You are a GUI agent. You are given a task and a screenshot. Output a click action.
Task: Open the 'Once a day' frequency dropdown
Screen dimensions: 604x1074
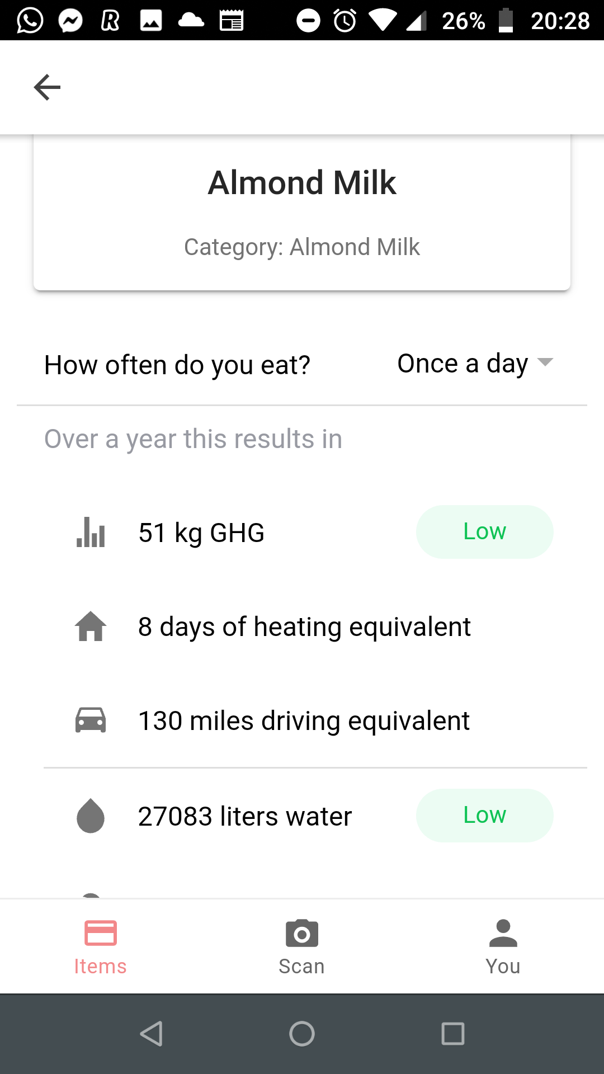tap(463, 364)
